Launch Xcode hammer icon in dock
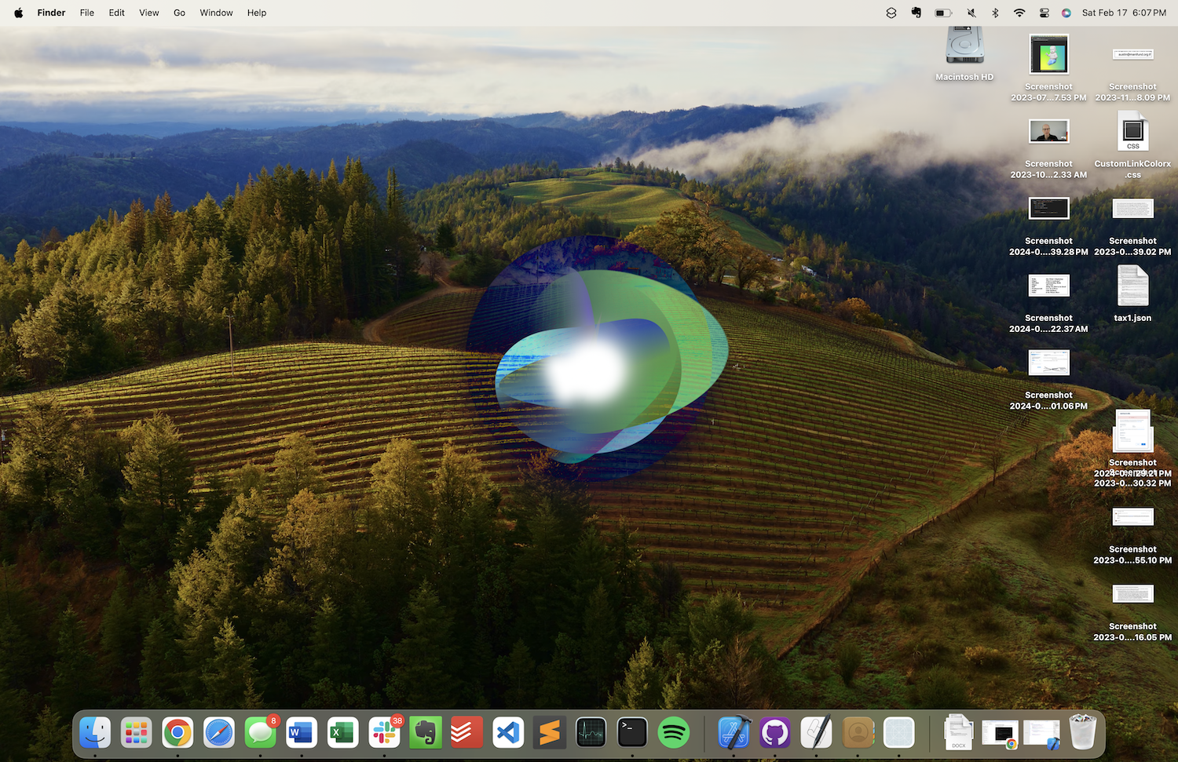The height and width of the screenshot is (762, 1178). pyautogui.click(x=734, y=733)
